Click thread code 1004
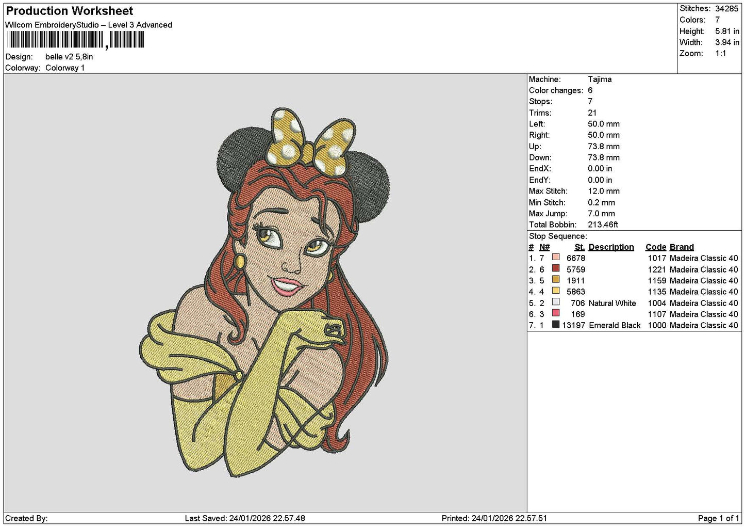The height and width of the screenshot is (527, 745). tap(657, 303)
